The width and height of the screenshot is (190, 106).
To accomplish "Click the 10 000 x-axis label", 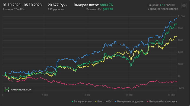I will (x=87, y=95).
